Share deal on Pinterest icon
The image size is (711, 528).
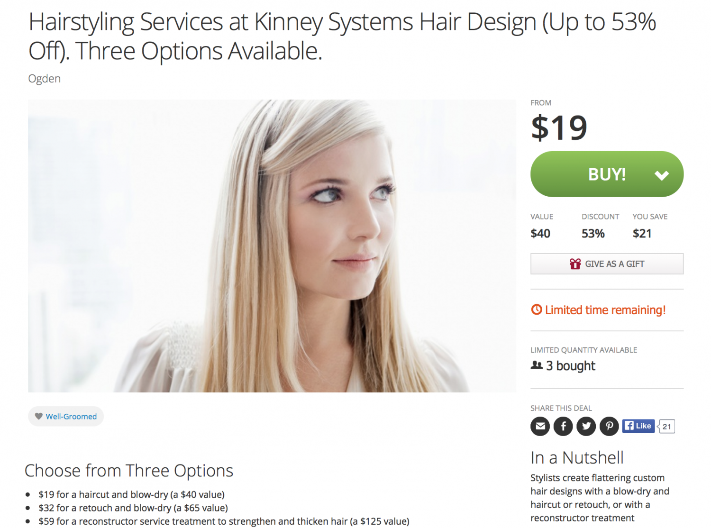pyautogui.click(x=610, y=426)
